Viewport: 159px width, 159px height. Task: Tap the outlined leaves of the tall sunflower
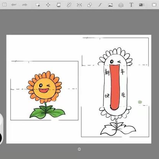tap(118, 129)
